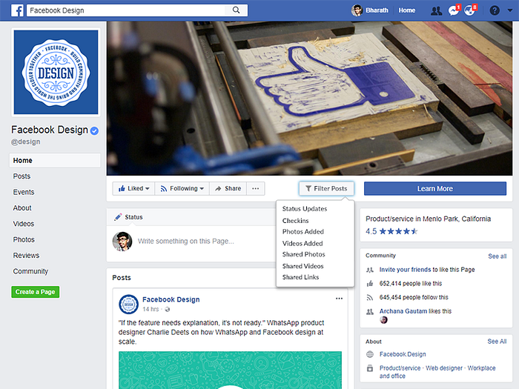The height and width of the screenshot is (389, 519).
Task: Click the Write something on this Page field
Action: point(186,241)
